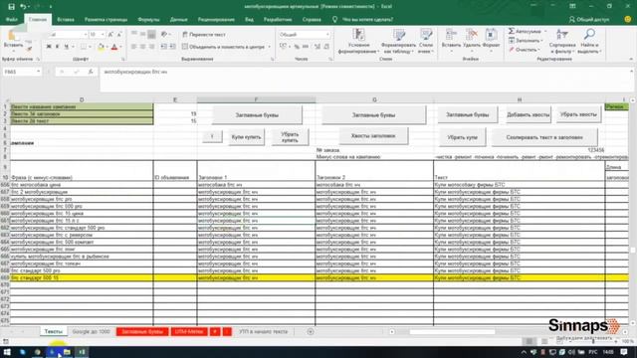Switch to the Разметка страницы ribbon tab

[106, 20]
